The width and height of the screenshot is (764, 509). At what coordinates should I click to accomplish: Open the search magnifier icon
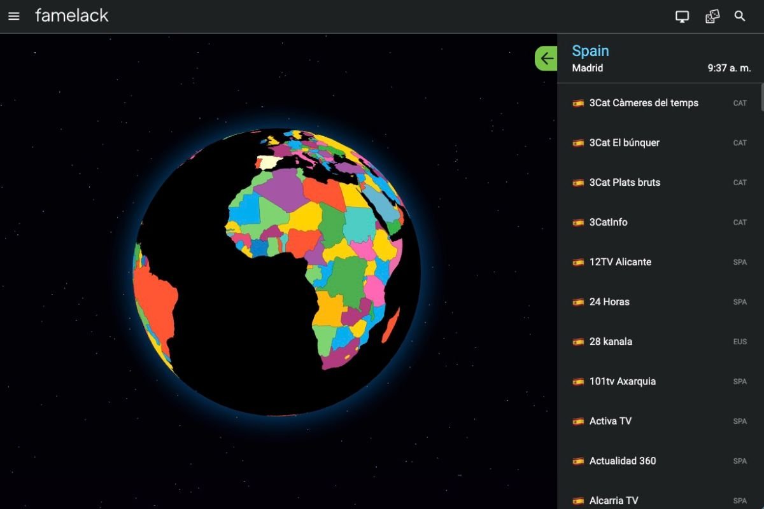pos(740,17)
